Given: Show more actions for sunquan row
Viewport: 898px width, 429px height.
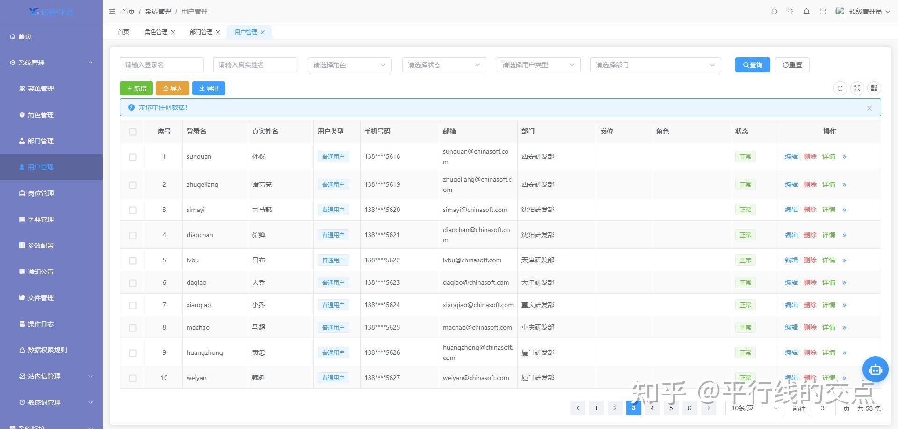Looking at the screenshot, I should click(844, 157).
